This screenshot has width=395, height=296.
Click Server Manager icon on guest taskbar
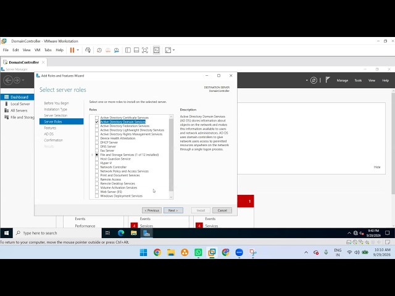tap(147, 233)
